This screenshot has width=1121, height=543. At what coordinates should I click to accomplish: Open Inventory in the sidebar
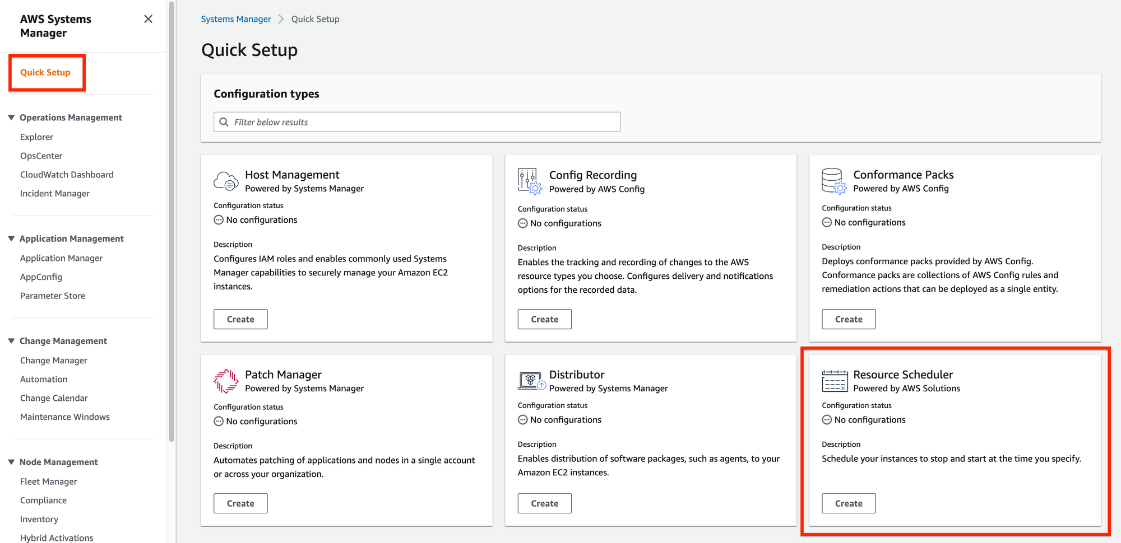point(39,519)
